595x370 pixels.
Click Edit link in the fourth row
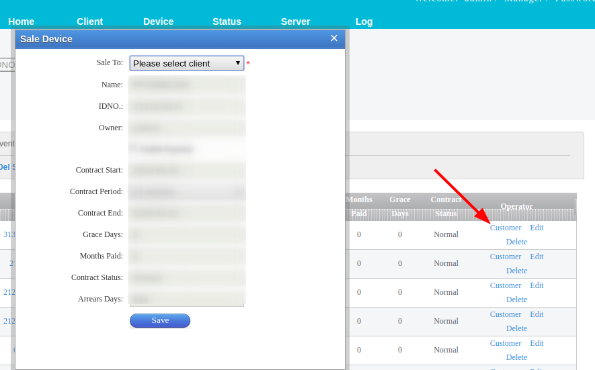click(537, 314)
